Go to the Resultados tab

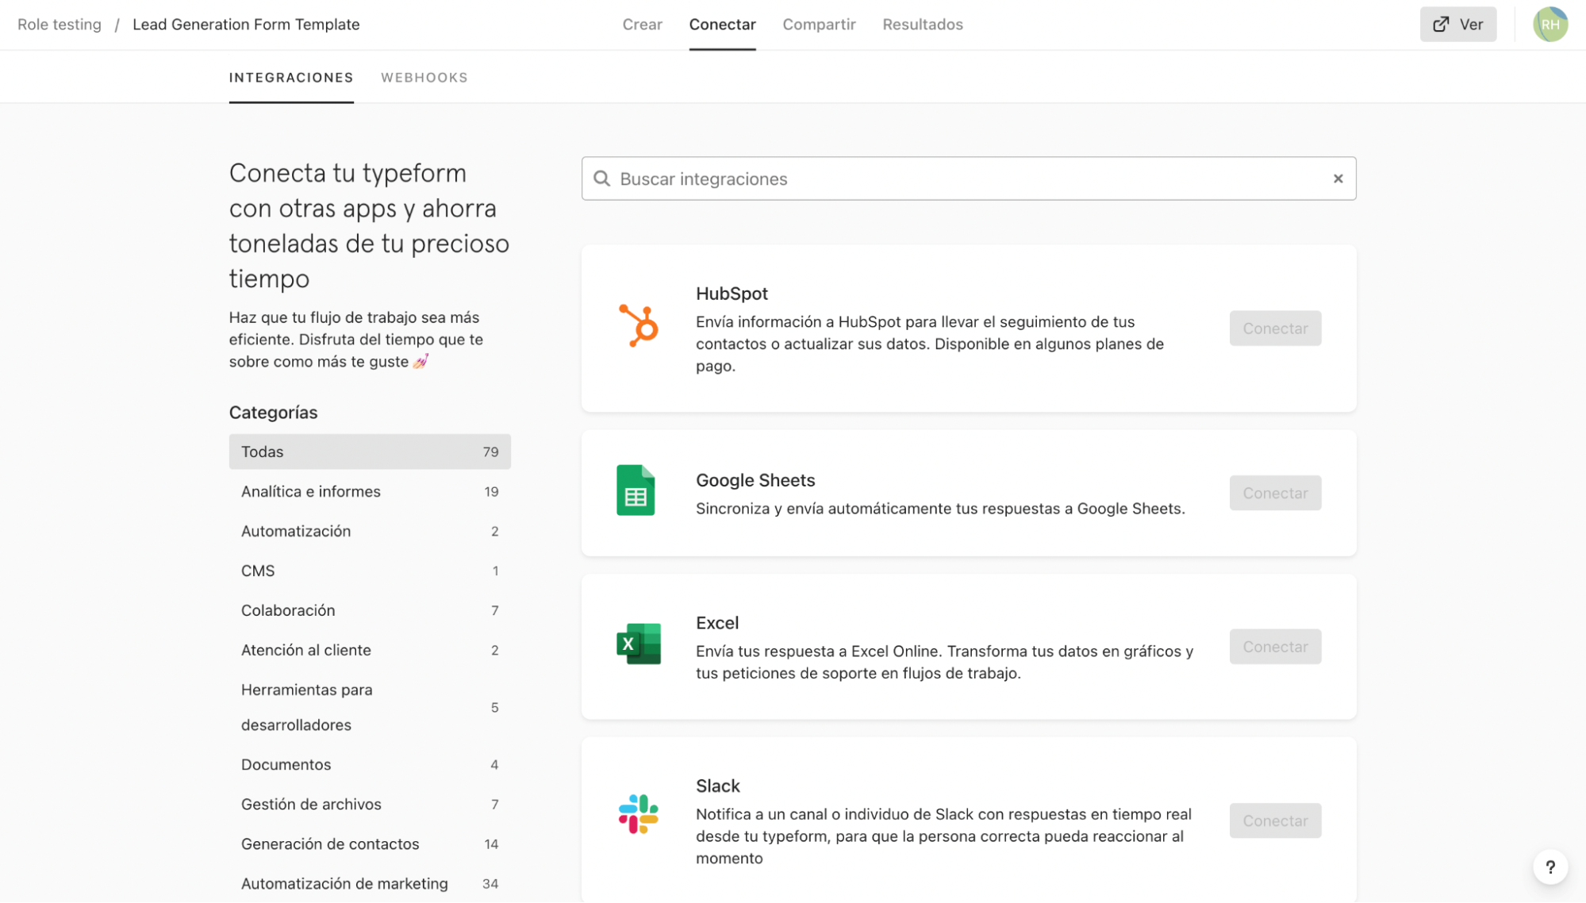coord(923,25)
